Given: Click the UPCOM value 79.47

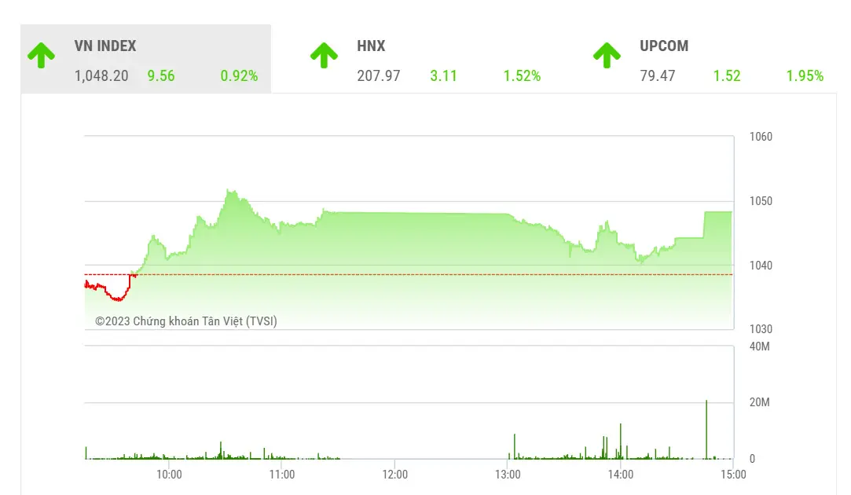Looking at the screenshot, I should coord(657,76).
